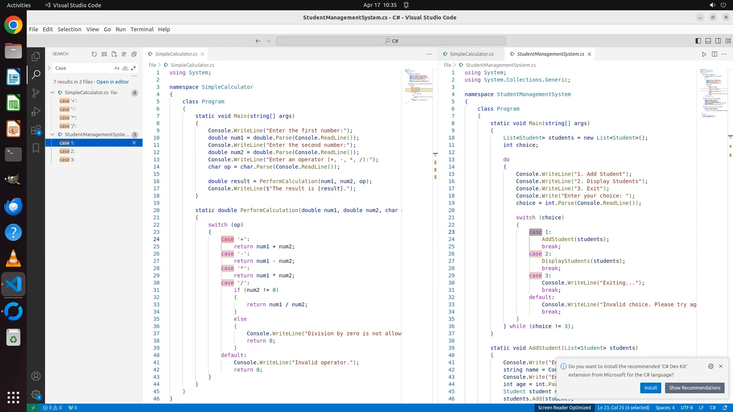
Task: Click Run C# file play icon
Action: [704, 54]
